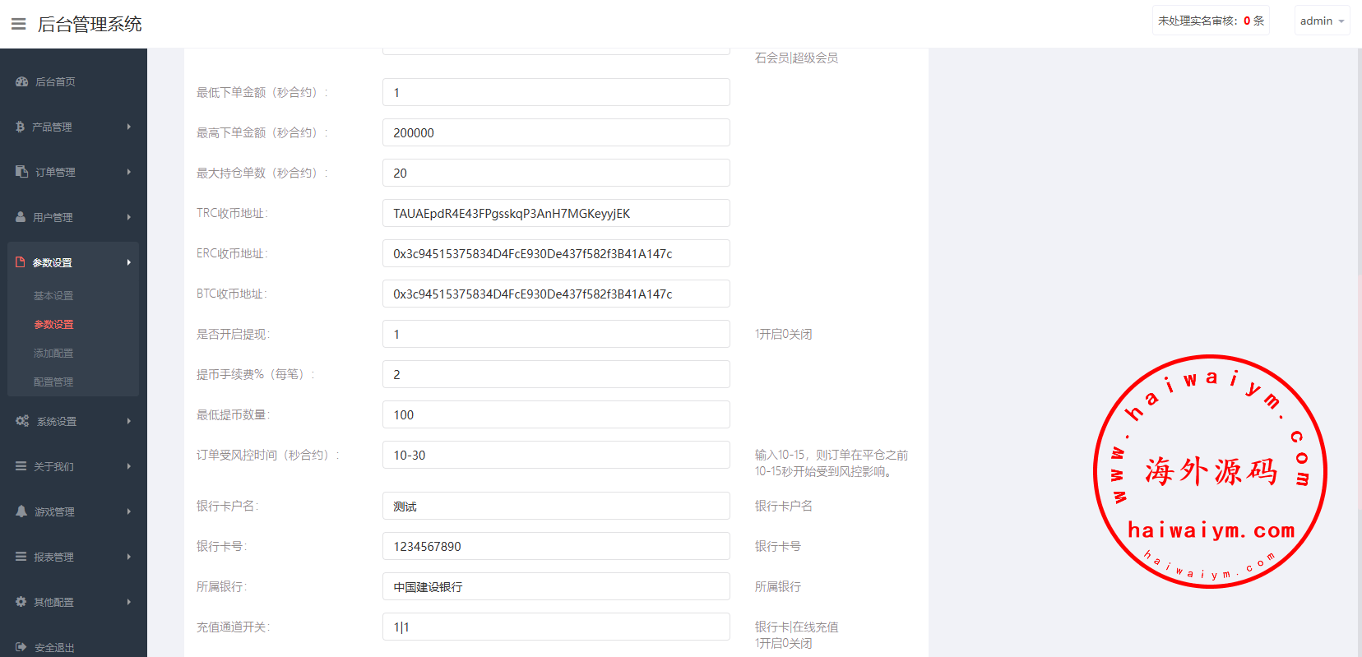This screenshot has width=1362, height=657.
Task: Click the 银行卡号 input field
Action: 556,546
